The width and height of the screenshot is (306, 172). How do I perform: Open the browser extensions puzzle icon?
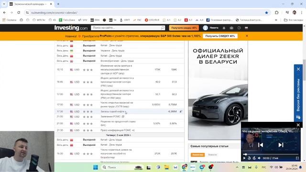click(x=276, y=13)
